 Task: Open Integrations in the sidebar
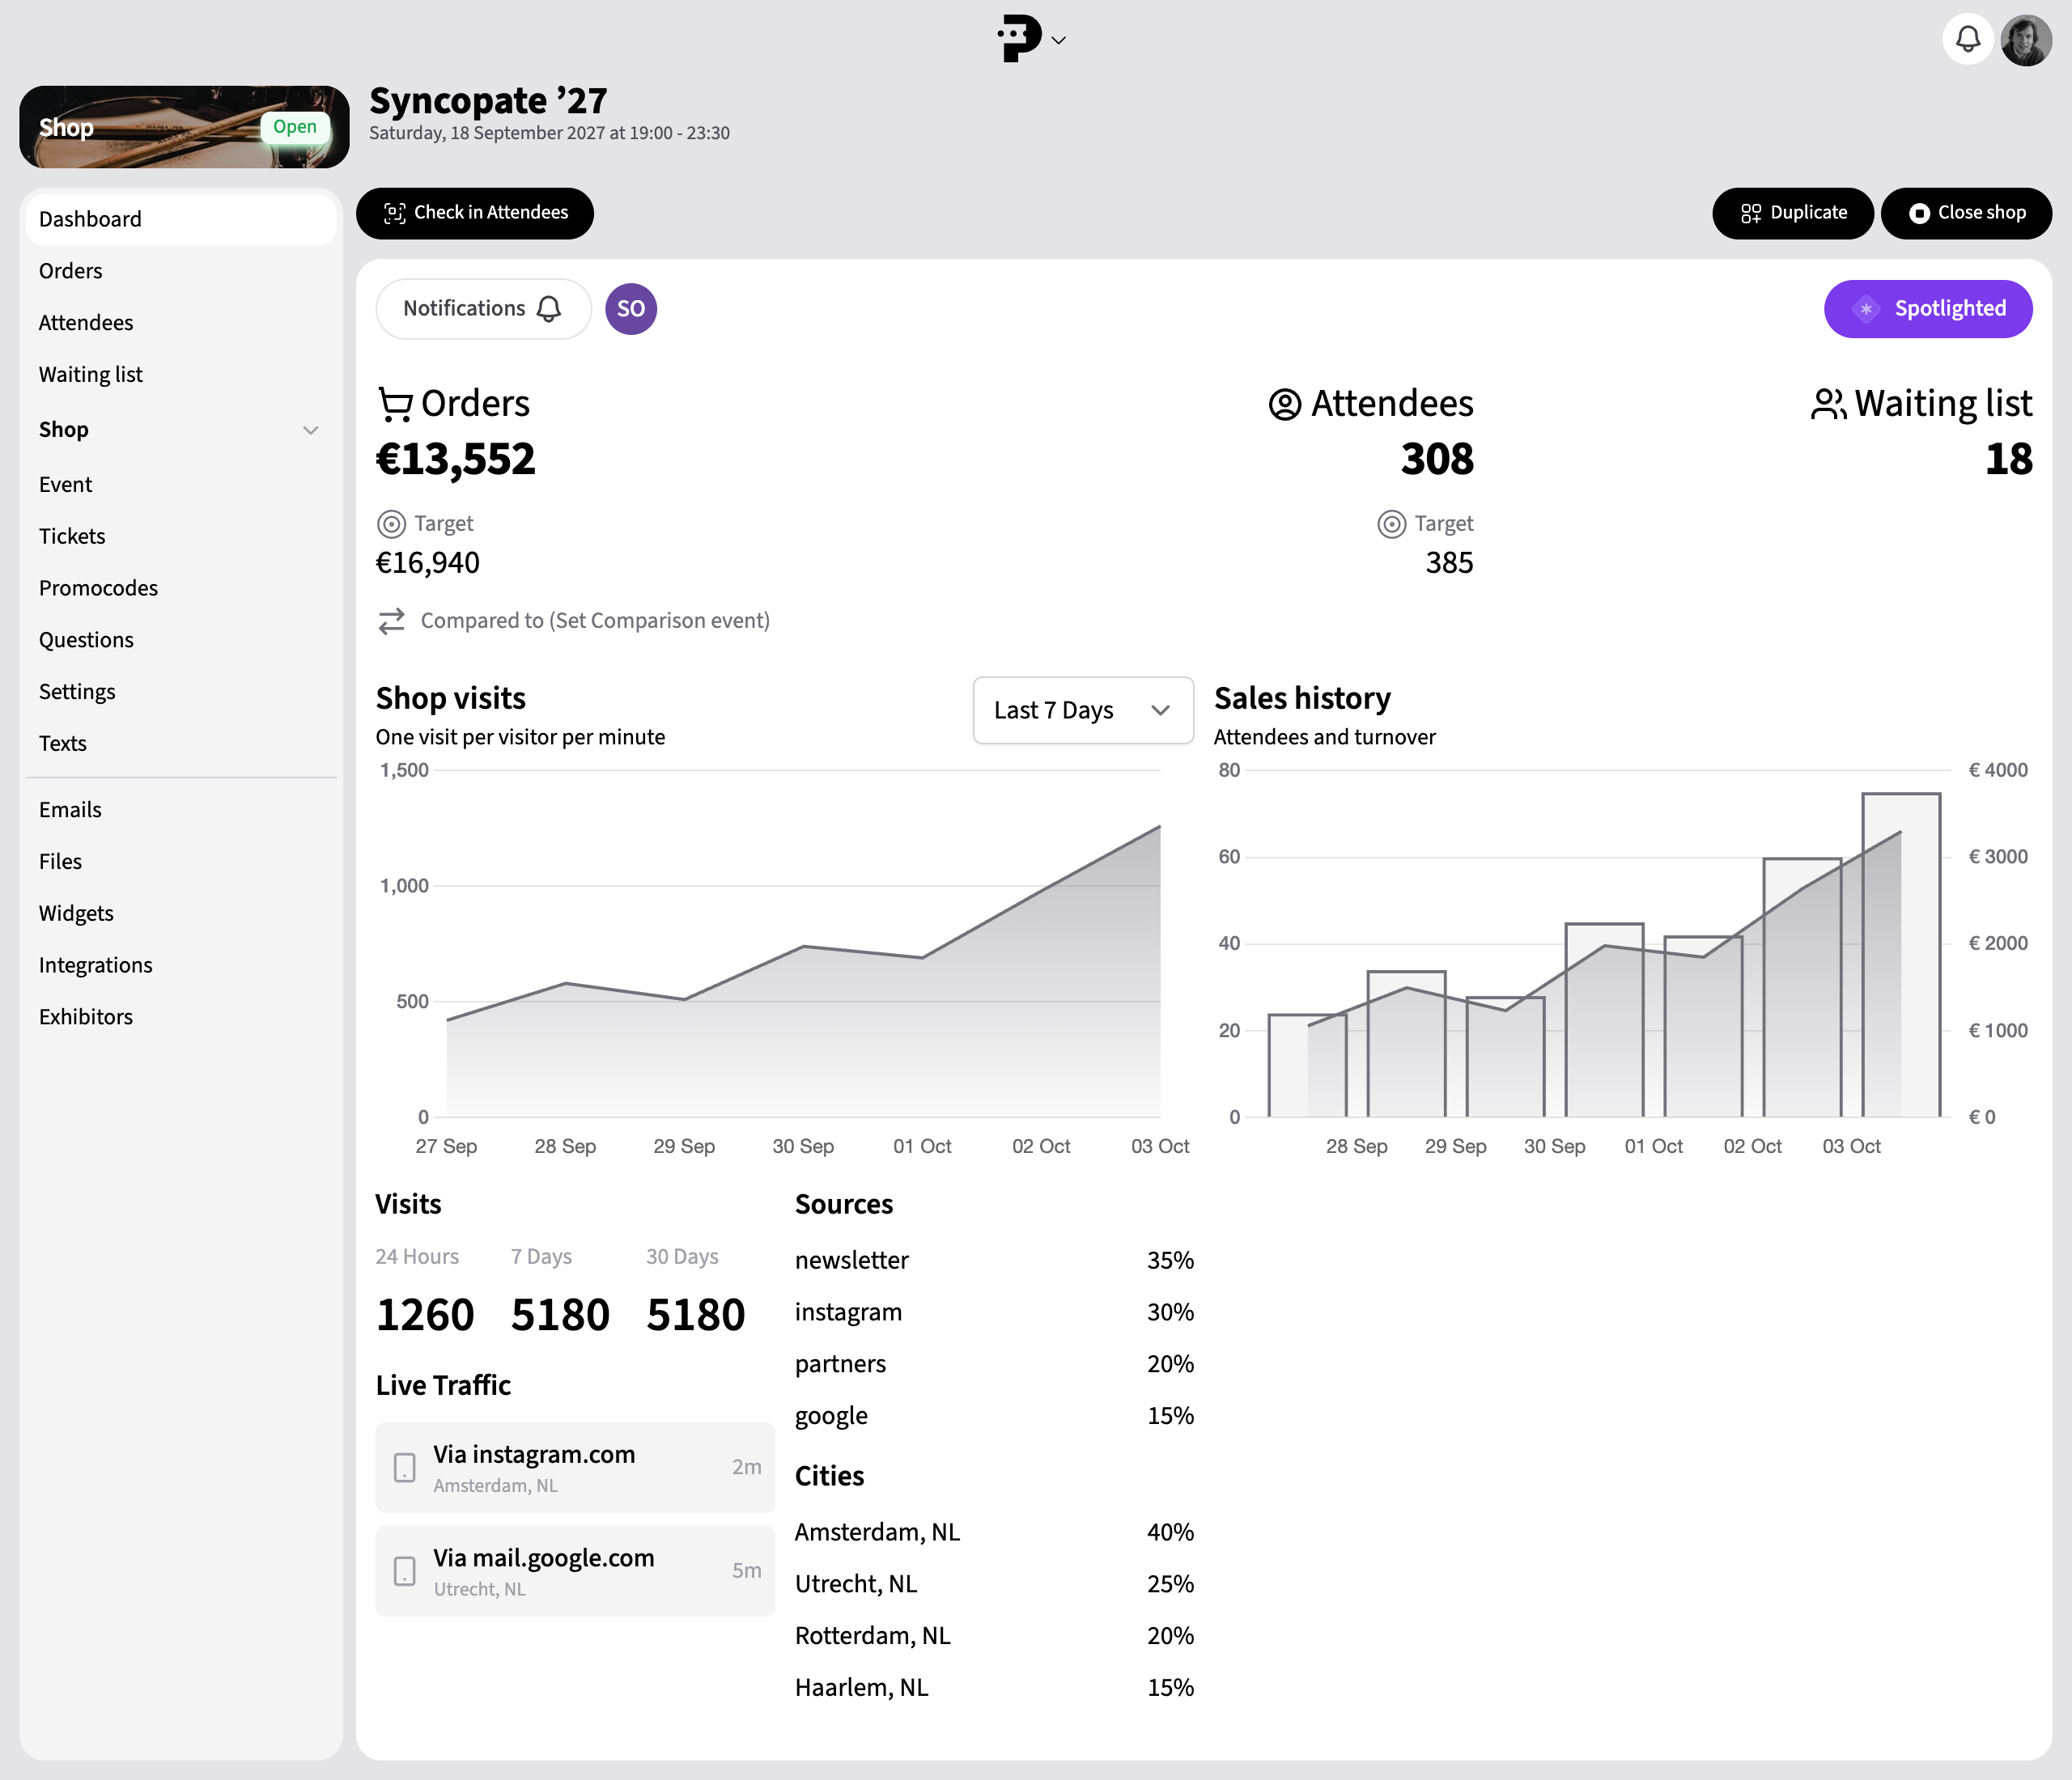(180, 966)
